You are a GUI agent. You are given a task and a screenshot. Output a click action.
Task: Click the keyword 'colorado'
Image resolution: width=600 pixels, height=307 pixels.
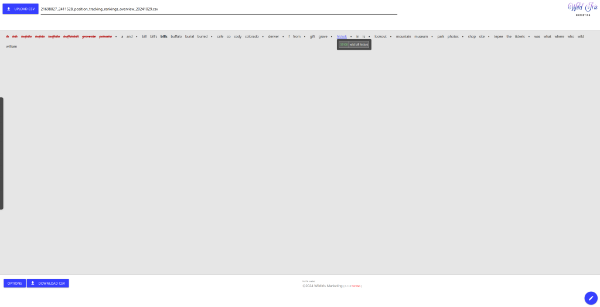(251, 36)
